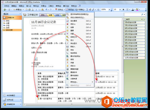Image resolution: width=150 pixels, height=110 pixels.
Task: Click the star tag beside 第一会议室开会
Action: click(x=38, y=99)
